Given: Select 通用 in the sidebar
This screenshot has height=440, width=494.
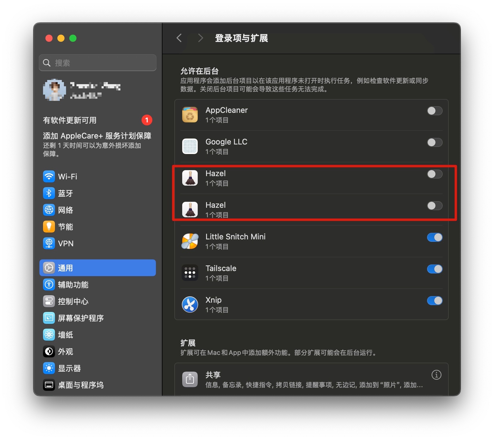Looking at the screenshot, I should pyautogui.click(x=98, y=268).
